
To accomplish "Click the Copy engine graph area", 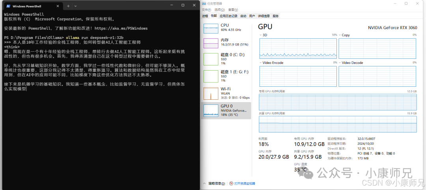I will pos(377,48).
